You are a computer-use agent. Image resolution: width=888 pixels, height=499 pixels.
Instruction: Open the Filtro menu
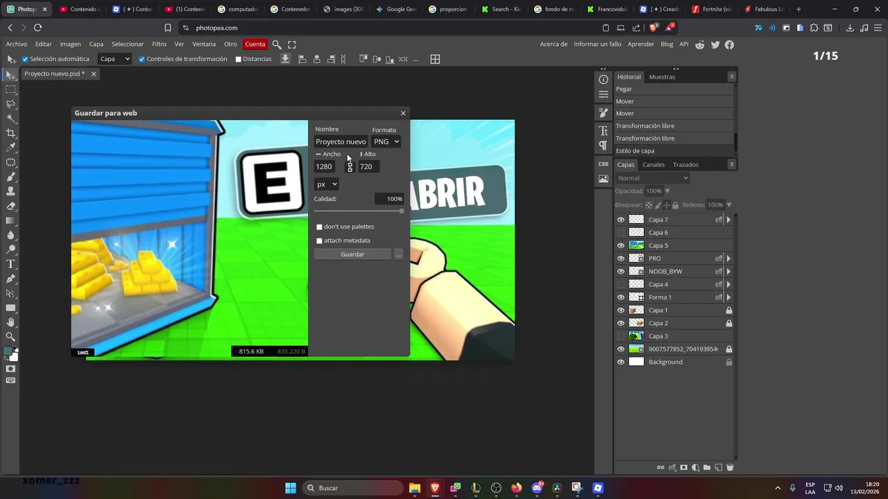[x=159, y=44]
